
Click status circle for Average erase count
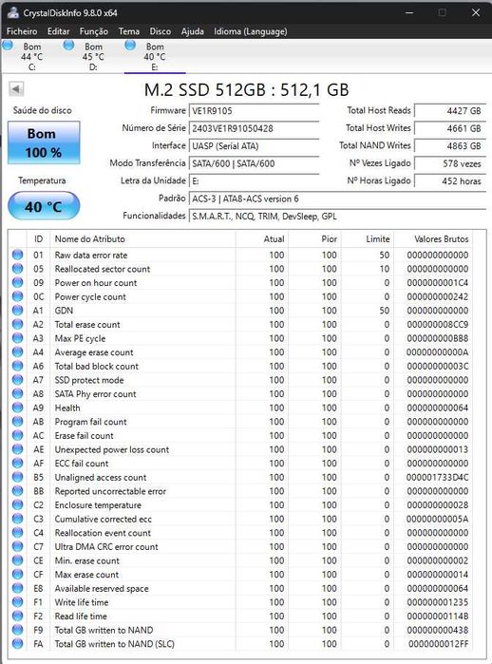[17, 351]
